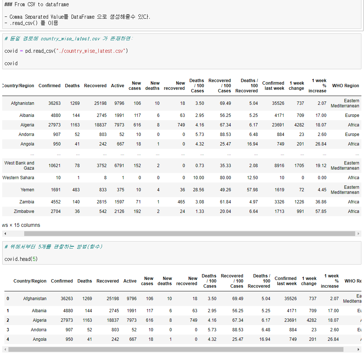
Task: Click the '15 columns' summary text
Action: coord(27,225)
